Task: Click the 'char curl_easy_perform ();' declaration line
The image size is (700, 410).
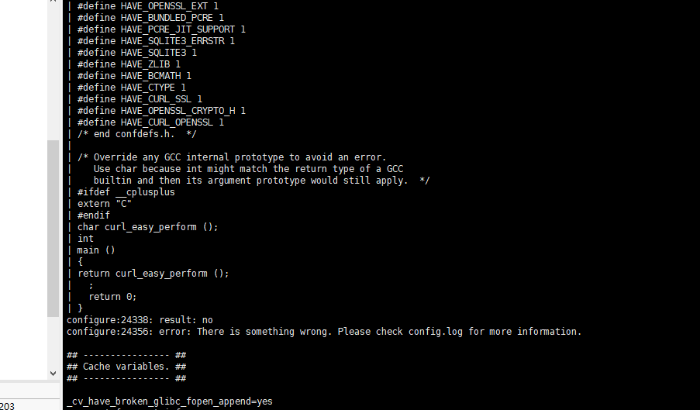Action: click(x=148, y=226)
